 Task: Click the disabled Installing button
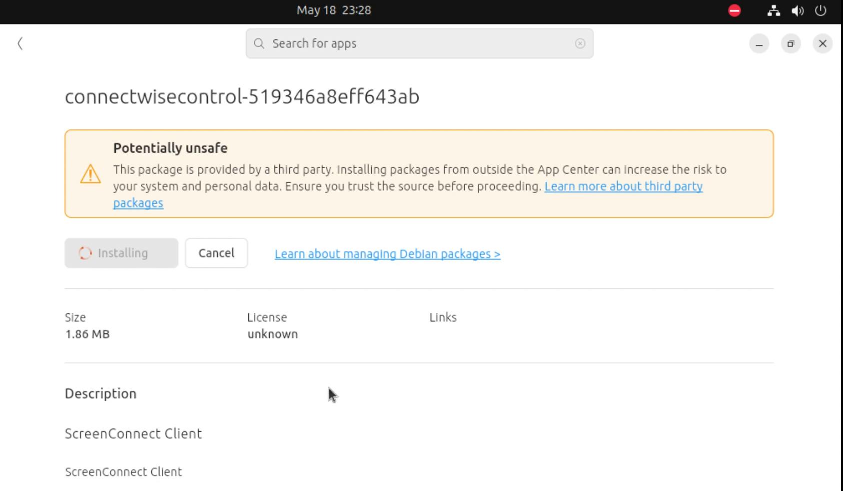click(x=121, y=253)
